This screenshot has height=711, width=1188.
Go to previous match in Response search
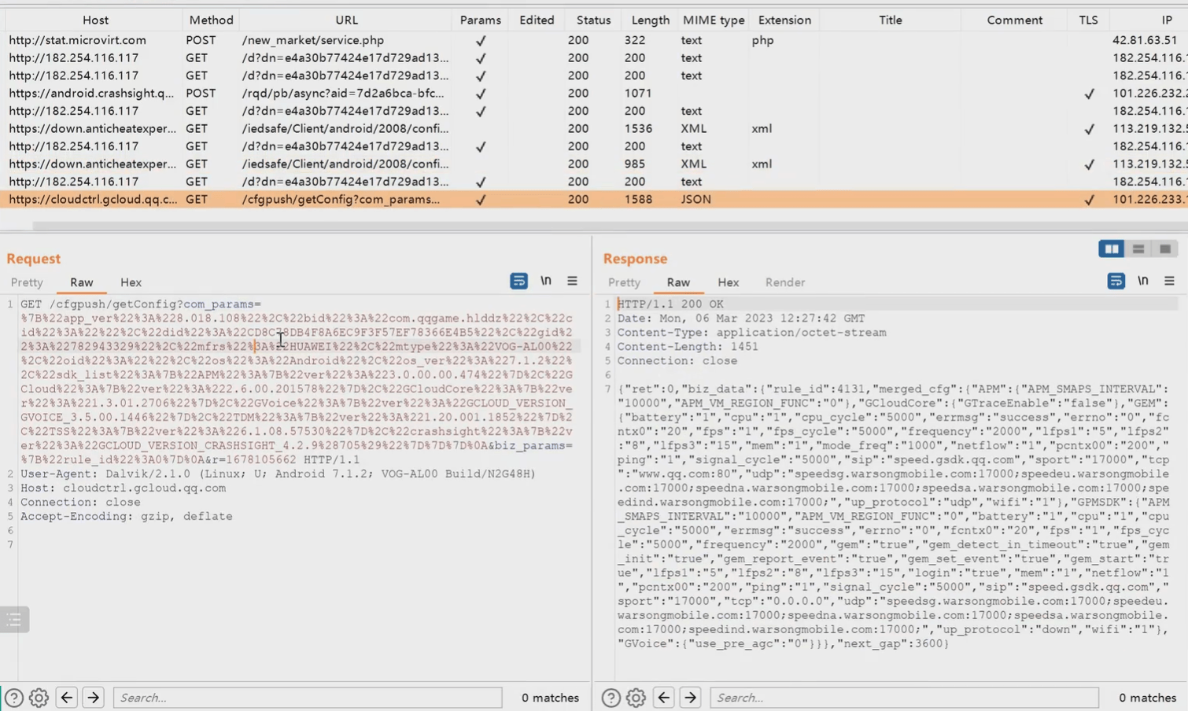click(664, 698)
